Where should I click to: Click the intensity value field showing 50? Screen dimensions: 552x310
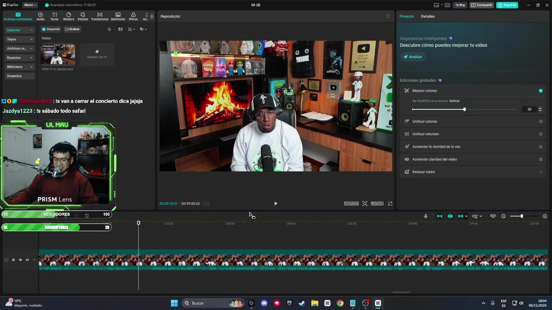(x=529, y=109)
